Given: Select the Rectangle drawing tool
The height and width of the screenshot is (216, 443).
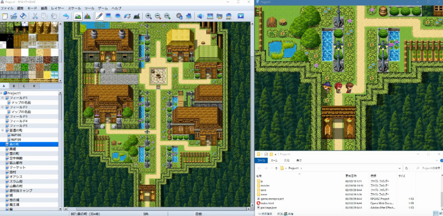Looking at the screenshot, I should pyautogui.click(x=109, y=16).
